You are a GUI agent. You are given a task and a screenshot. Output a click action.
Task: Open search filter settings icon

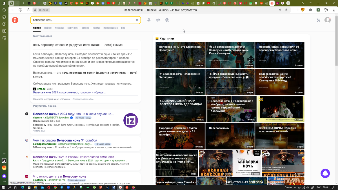(x=158, y=20)
